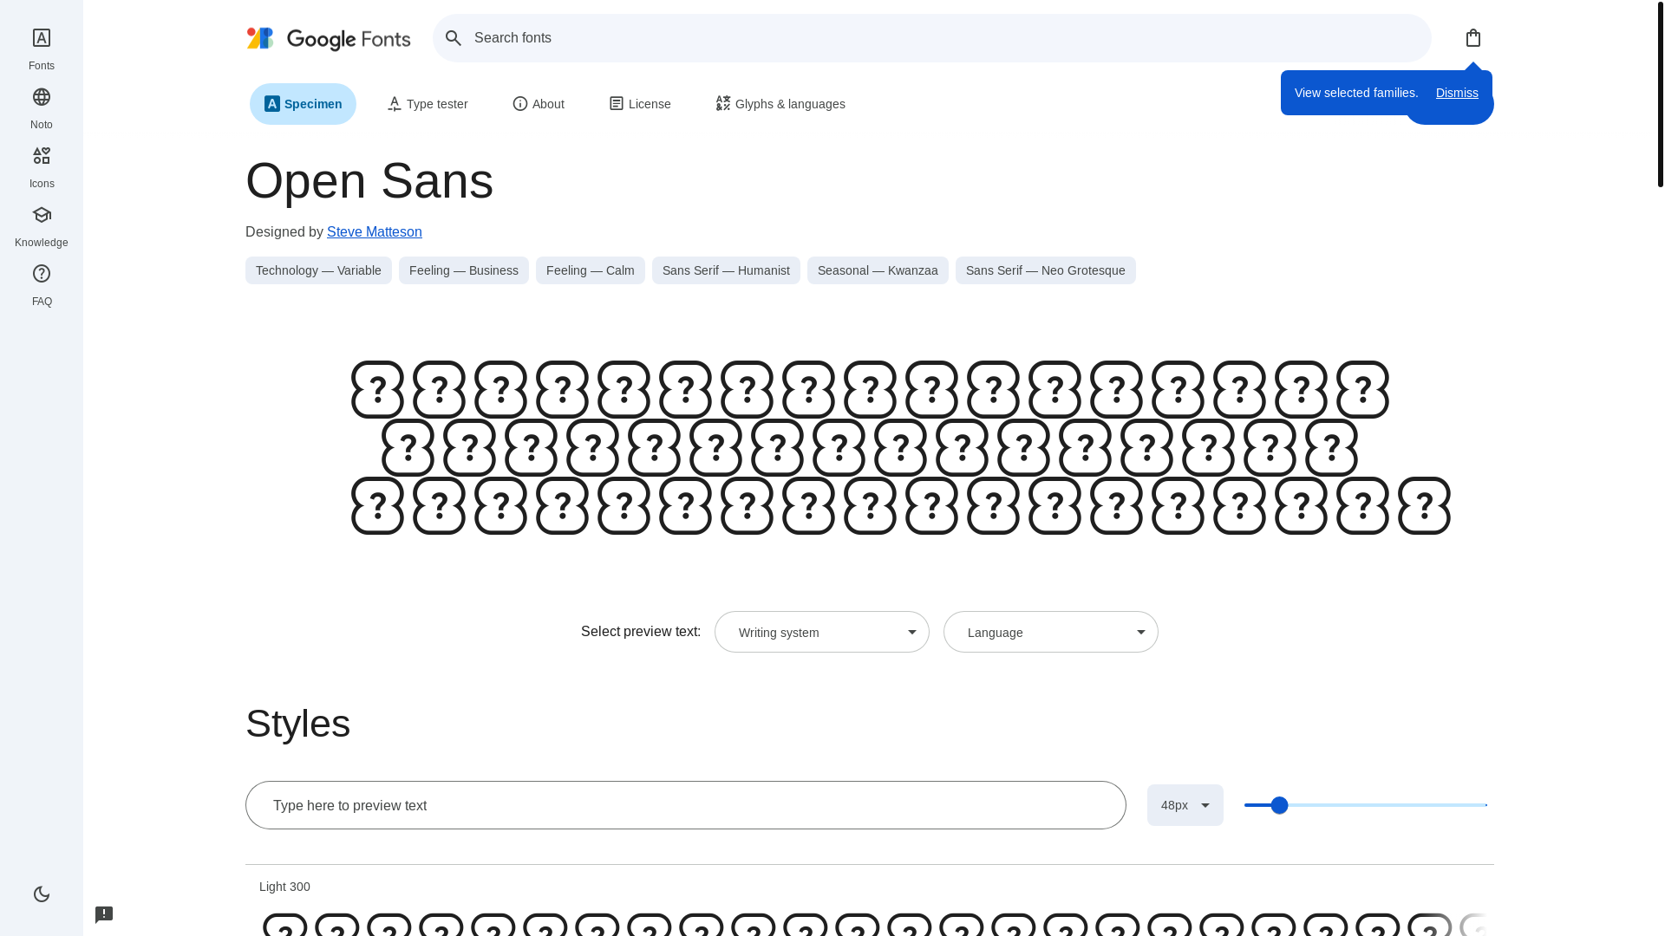The height and width of the screenshot is (936, 1665).
Task: Click the Feeling — Calm tag
Action: click(591, 270)
